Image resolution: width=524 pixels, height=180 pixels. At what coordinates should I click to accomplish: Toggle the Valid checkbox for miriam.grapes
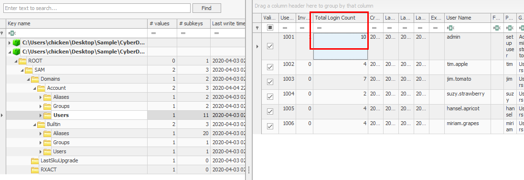pyautogui.click(x=270, y=126)
